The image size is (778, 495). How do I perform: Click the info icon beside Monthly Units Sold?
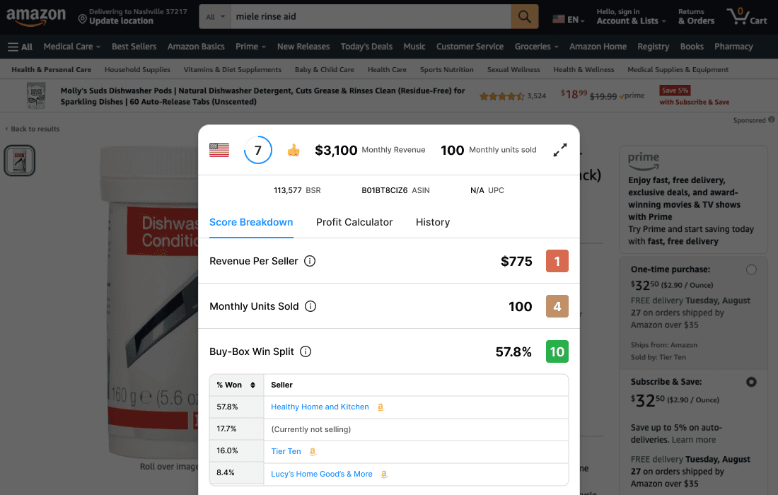tap(310, 306)
